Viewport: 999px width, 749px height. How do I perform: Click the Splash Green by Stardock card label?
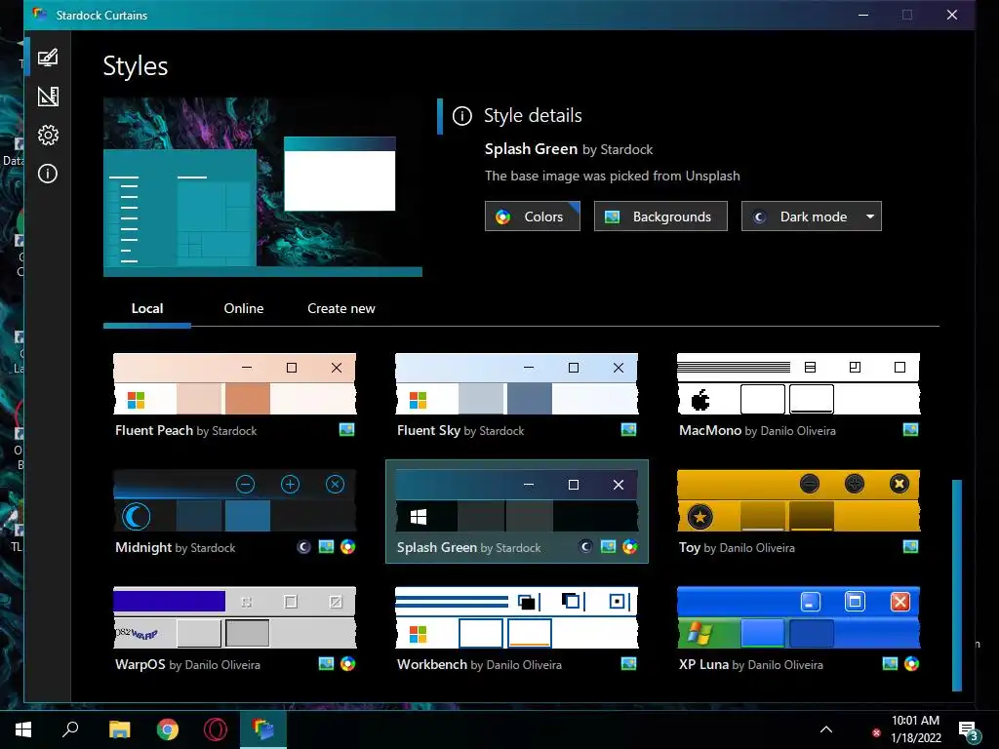pos(469,548)
